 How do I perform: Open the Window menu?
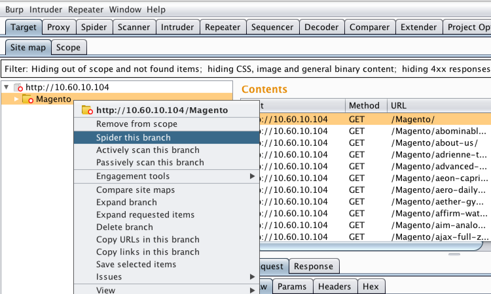pos(125,10)
